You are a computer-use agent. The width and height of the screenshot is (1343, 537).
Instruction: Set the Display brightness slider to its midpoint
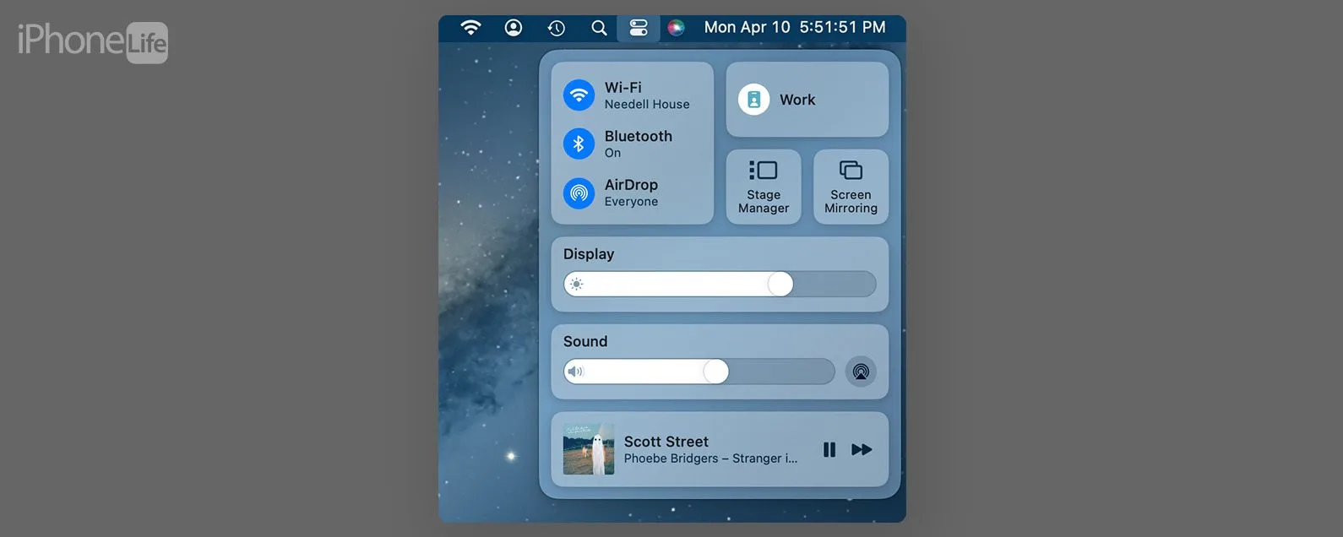click(720, 284)
